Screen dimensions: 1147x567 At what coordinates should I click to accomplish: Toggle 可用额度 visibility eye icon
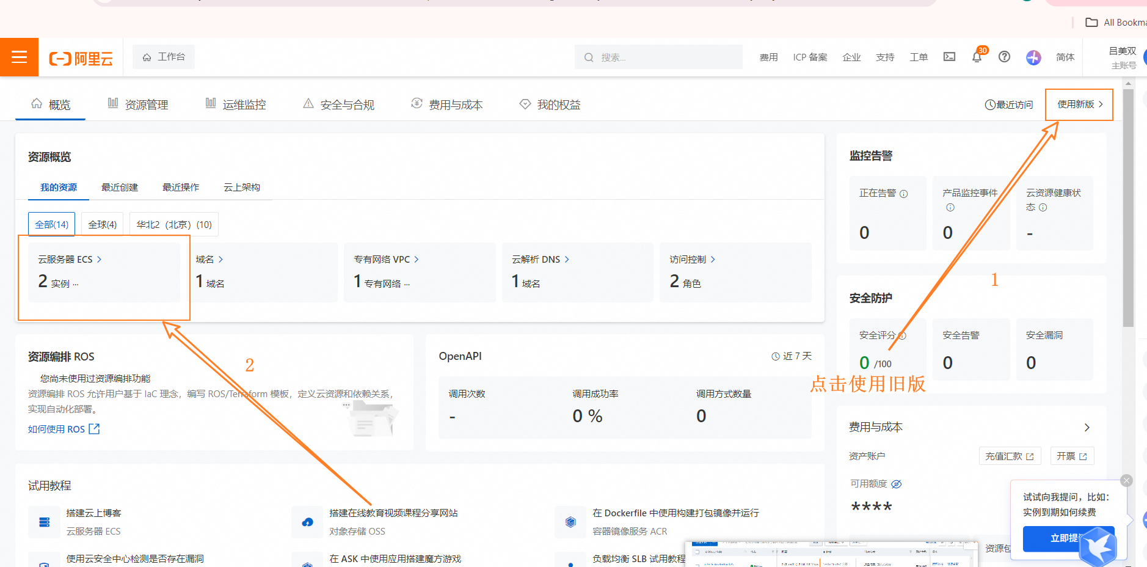(x=896, y=484)
